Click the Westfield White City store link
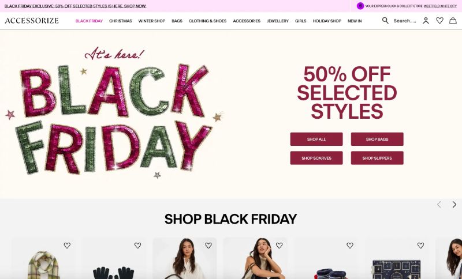The width and height of the screenshot is (462, 279). [x=440, y=6]
